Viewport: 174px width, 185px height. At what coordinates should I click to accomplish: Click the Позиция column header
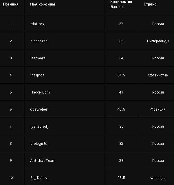[11, 4]
